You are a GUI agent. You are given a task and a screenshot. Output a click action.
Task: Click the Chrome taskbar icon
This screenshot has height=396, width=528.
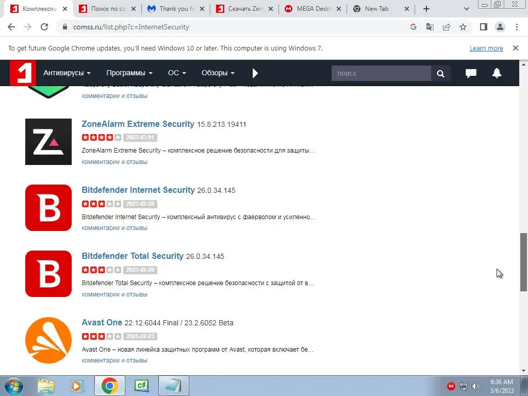(x=109, y=386)
